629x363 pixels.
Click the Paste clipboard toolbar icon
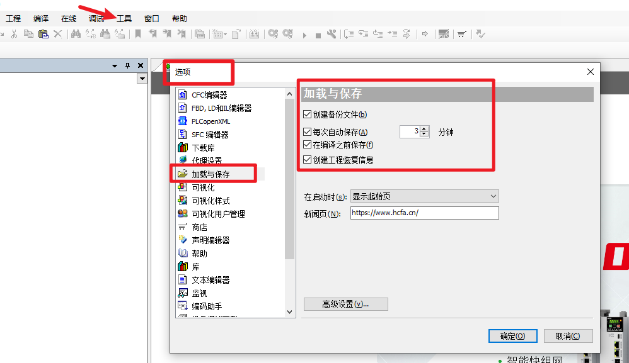tap(43, 34)
